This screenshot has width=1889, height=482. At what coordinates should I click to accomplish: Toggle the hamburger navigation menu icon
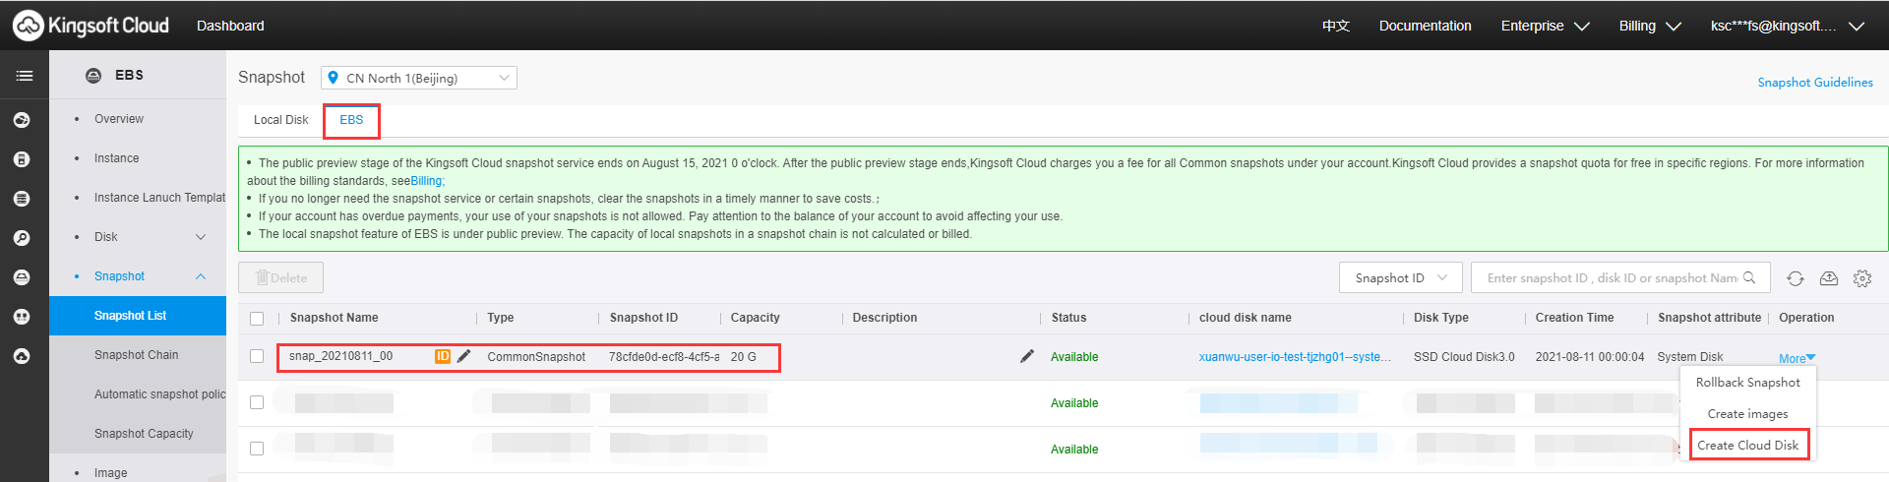[x=25, y=75]
